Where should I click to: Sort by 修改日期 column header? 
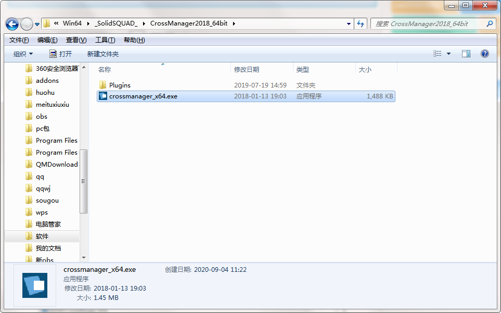[247, 69]
